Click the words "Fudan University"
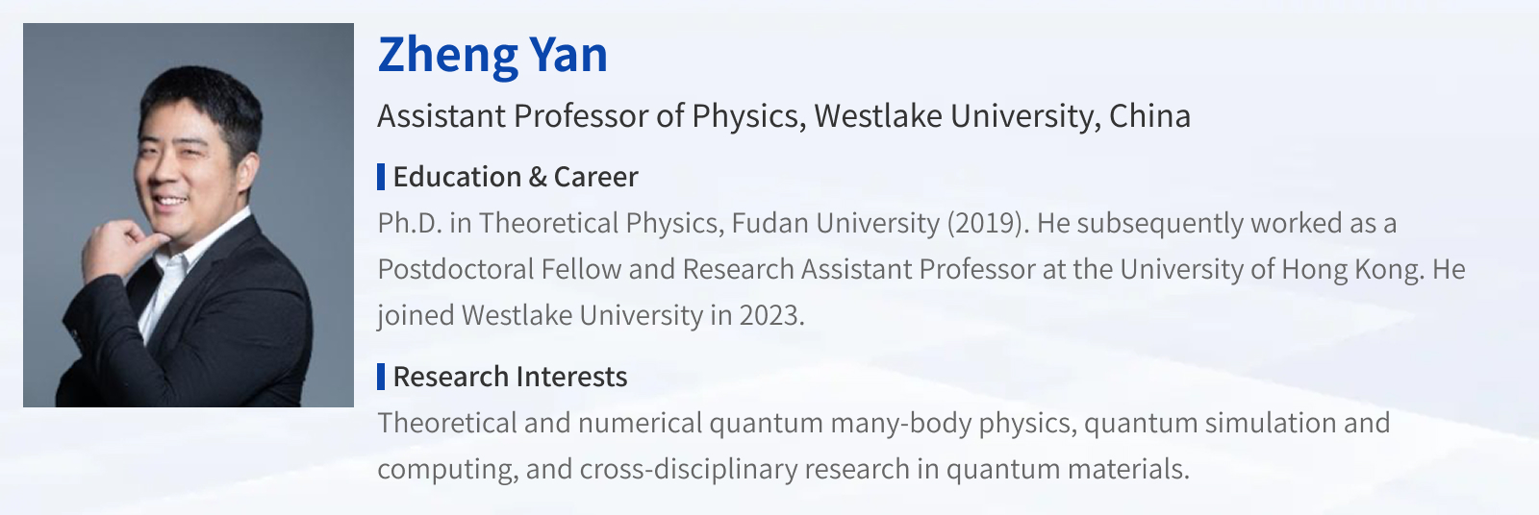Image resolution: width=1539 pixels, height=515 pixels. (x=835, y=223)
